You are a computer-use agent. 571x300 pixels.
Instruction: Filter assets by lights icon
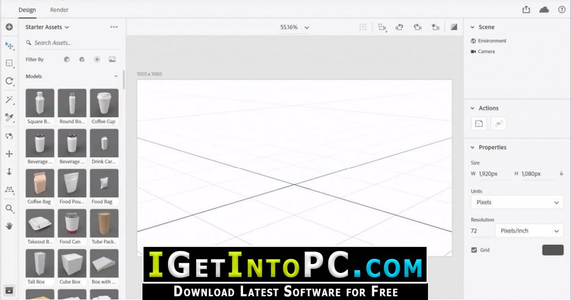coord(97,59)
